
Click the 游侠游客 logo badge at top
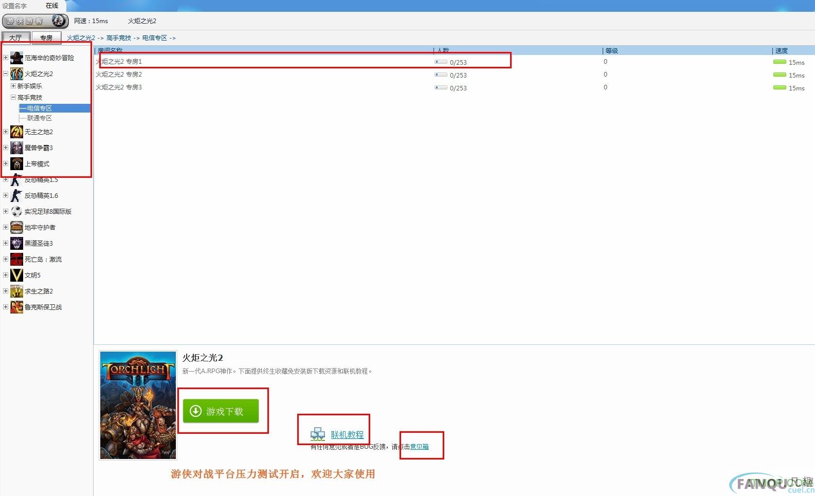click(35, 21)
